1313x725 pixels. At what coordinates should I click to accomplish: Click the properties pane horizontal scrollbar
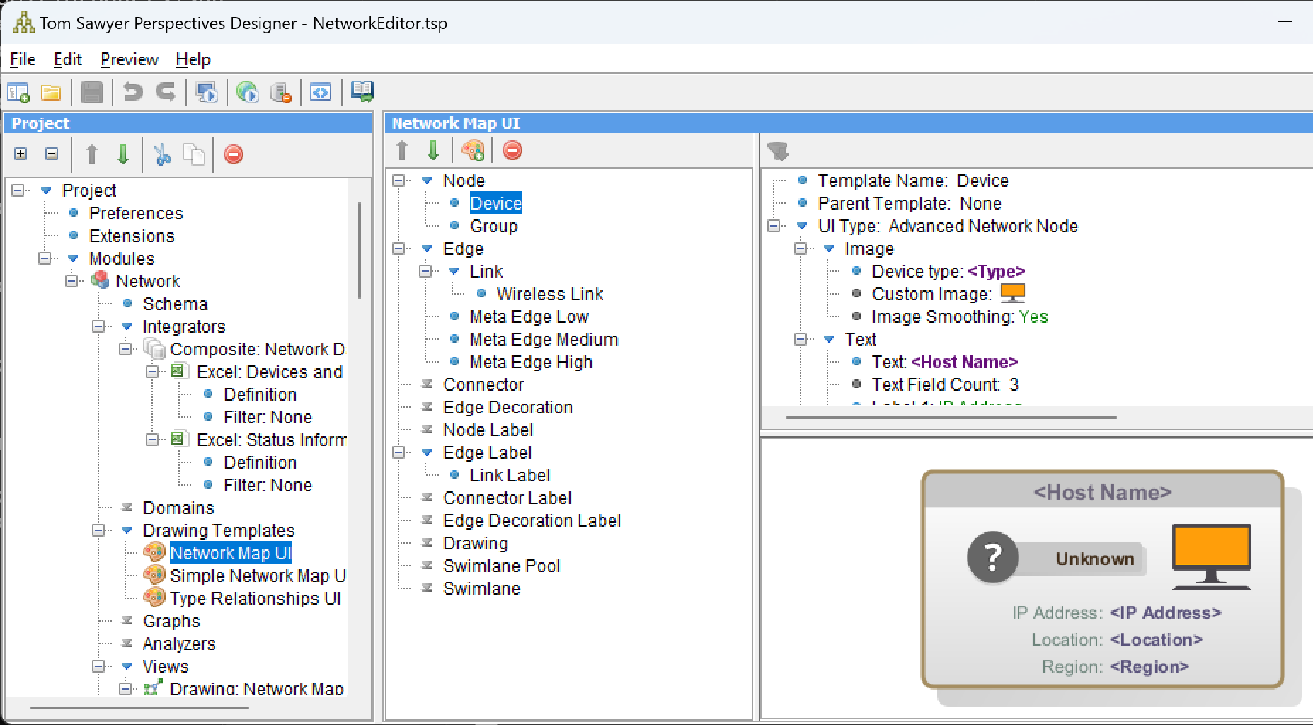tap(951, 418)
